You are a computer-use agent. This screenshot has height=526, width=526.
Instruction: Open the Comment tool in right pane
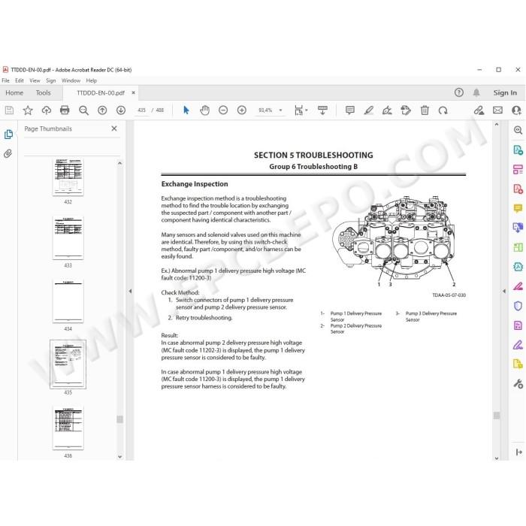518,208
